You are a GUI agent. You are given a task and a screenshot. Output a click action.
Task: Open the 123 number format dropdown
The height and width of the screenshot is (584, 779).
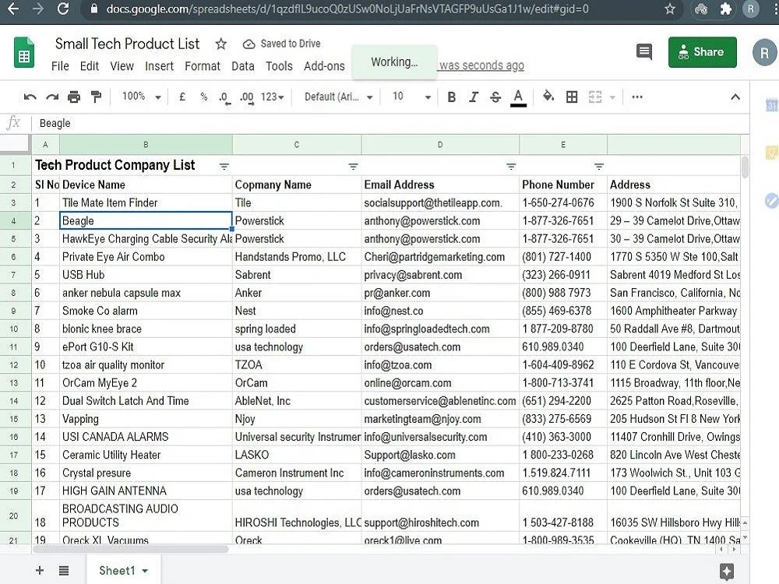(272, 97)
